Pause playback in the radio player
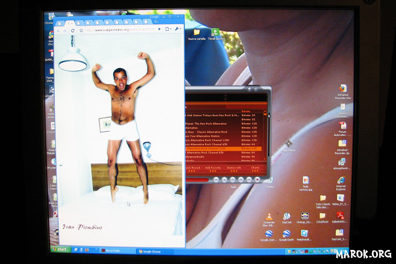The height and width of the screenshot is (264, 396). point(233,180)
